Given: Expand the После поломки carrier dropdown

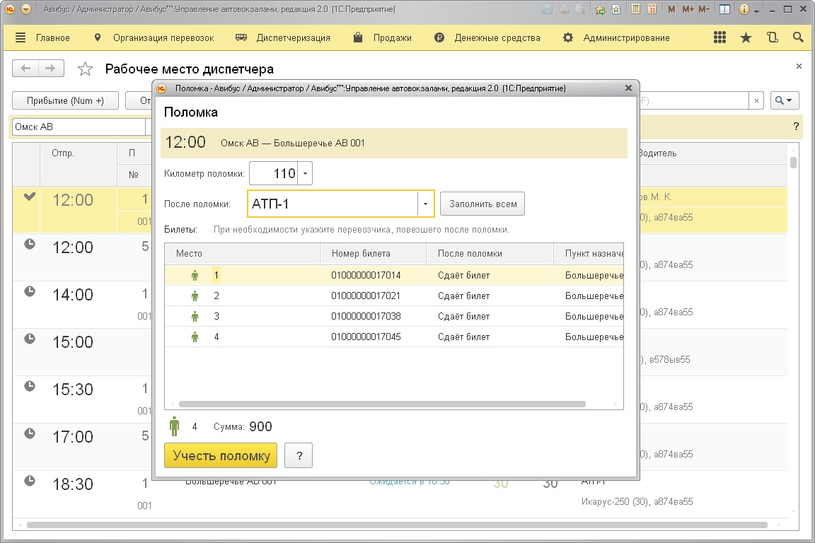Looking at the screenshot, I should [x=425, y=204].
